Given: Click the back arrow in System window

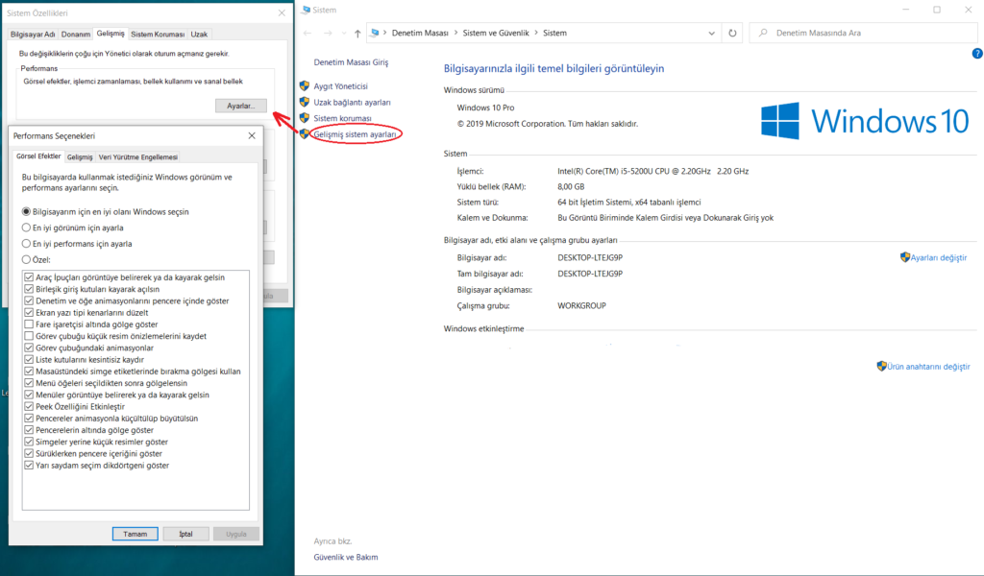Looking at the screenshot, I should pos(307,33).
